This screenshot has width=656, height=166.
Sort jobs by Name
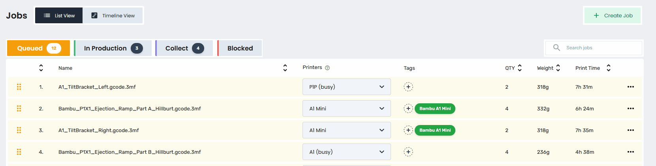(285, 68)
